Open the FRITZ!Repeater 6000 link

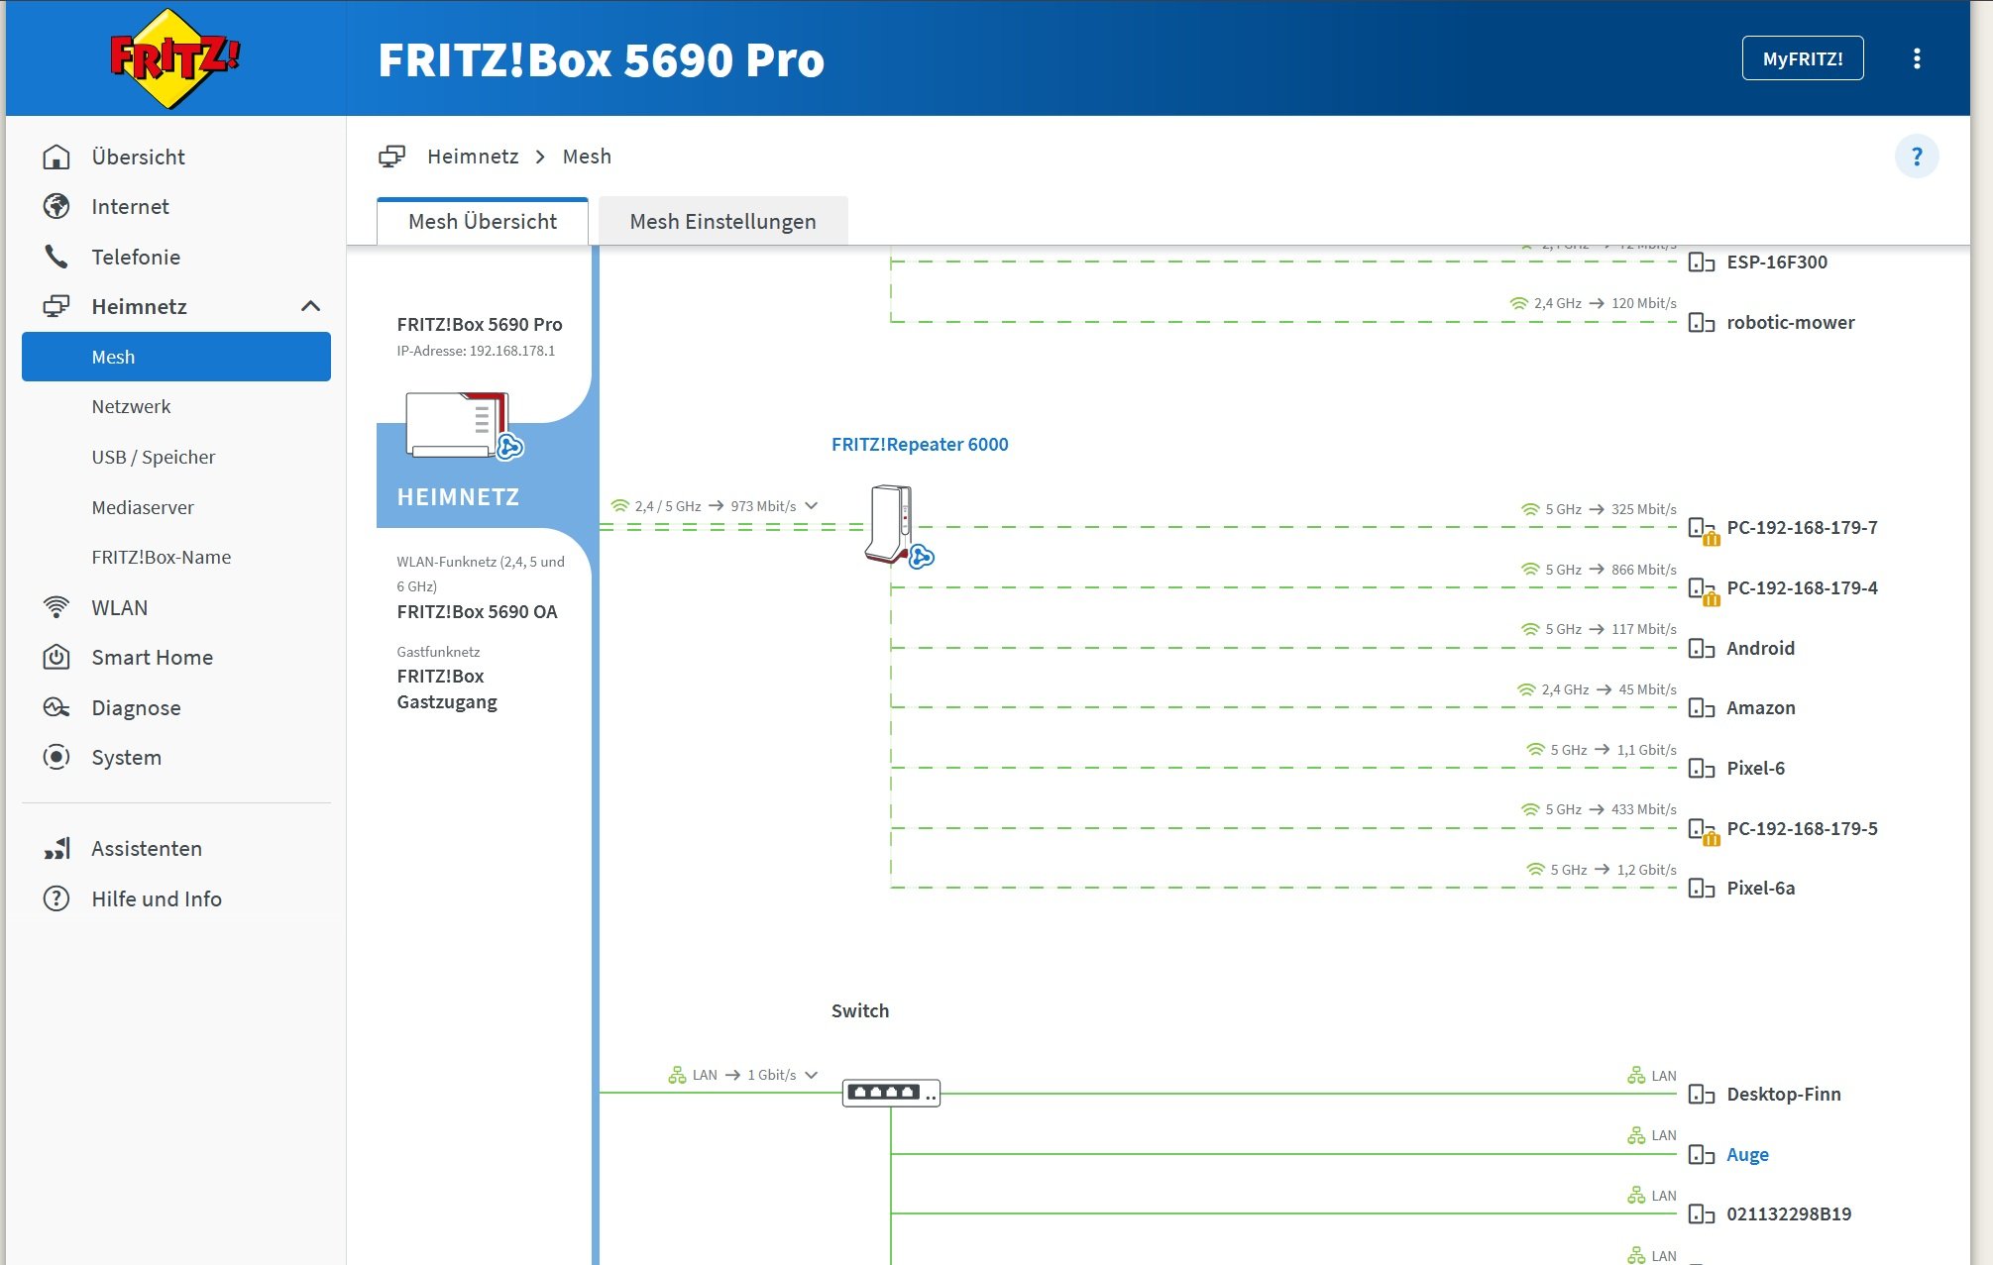pyautogui.click(x=919, y=445)
